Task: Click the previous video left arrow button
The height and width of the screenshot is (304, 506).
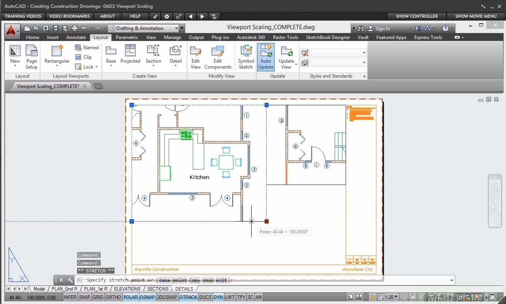Action: [x=190, y=16]
